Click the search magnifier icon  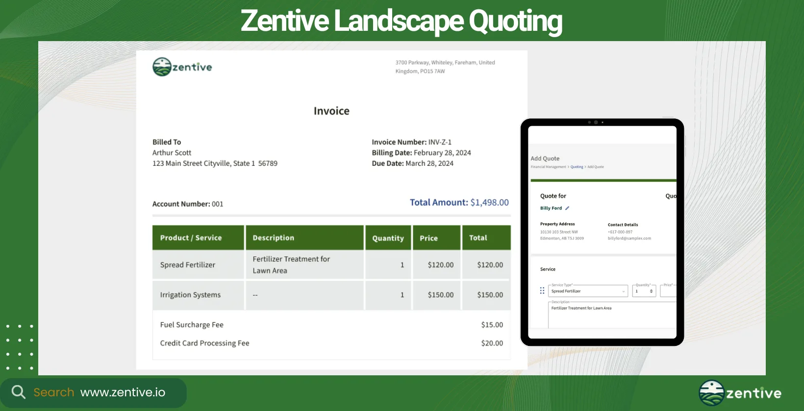tap(19, 392)
